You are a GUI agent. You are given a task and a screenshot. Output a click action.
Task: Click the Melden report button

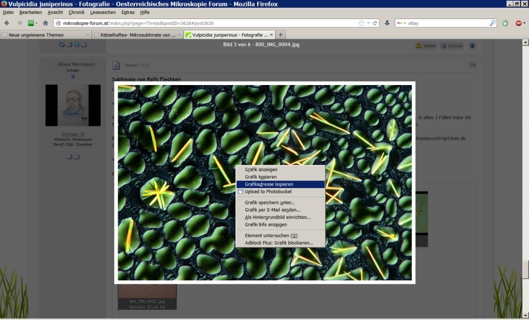click(426, 46)
